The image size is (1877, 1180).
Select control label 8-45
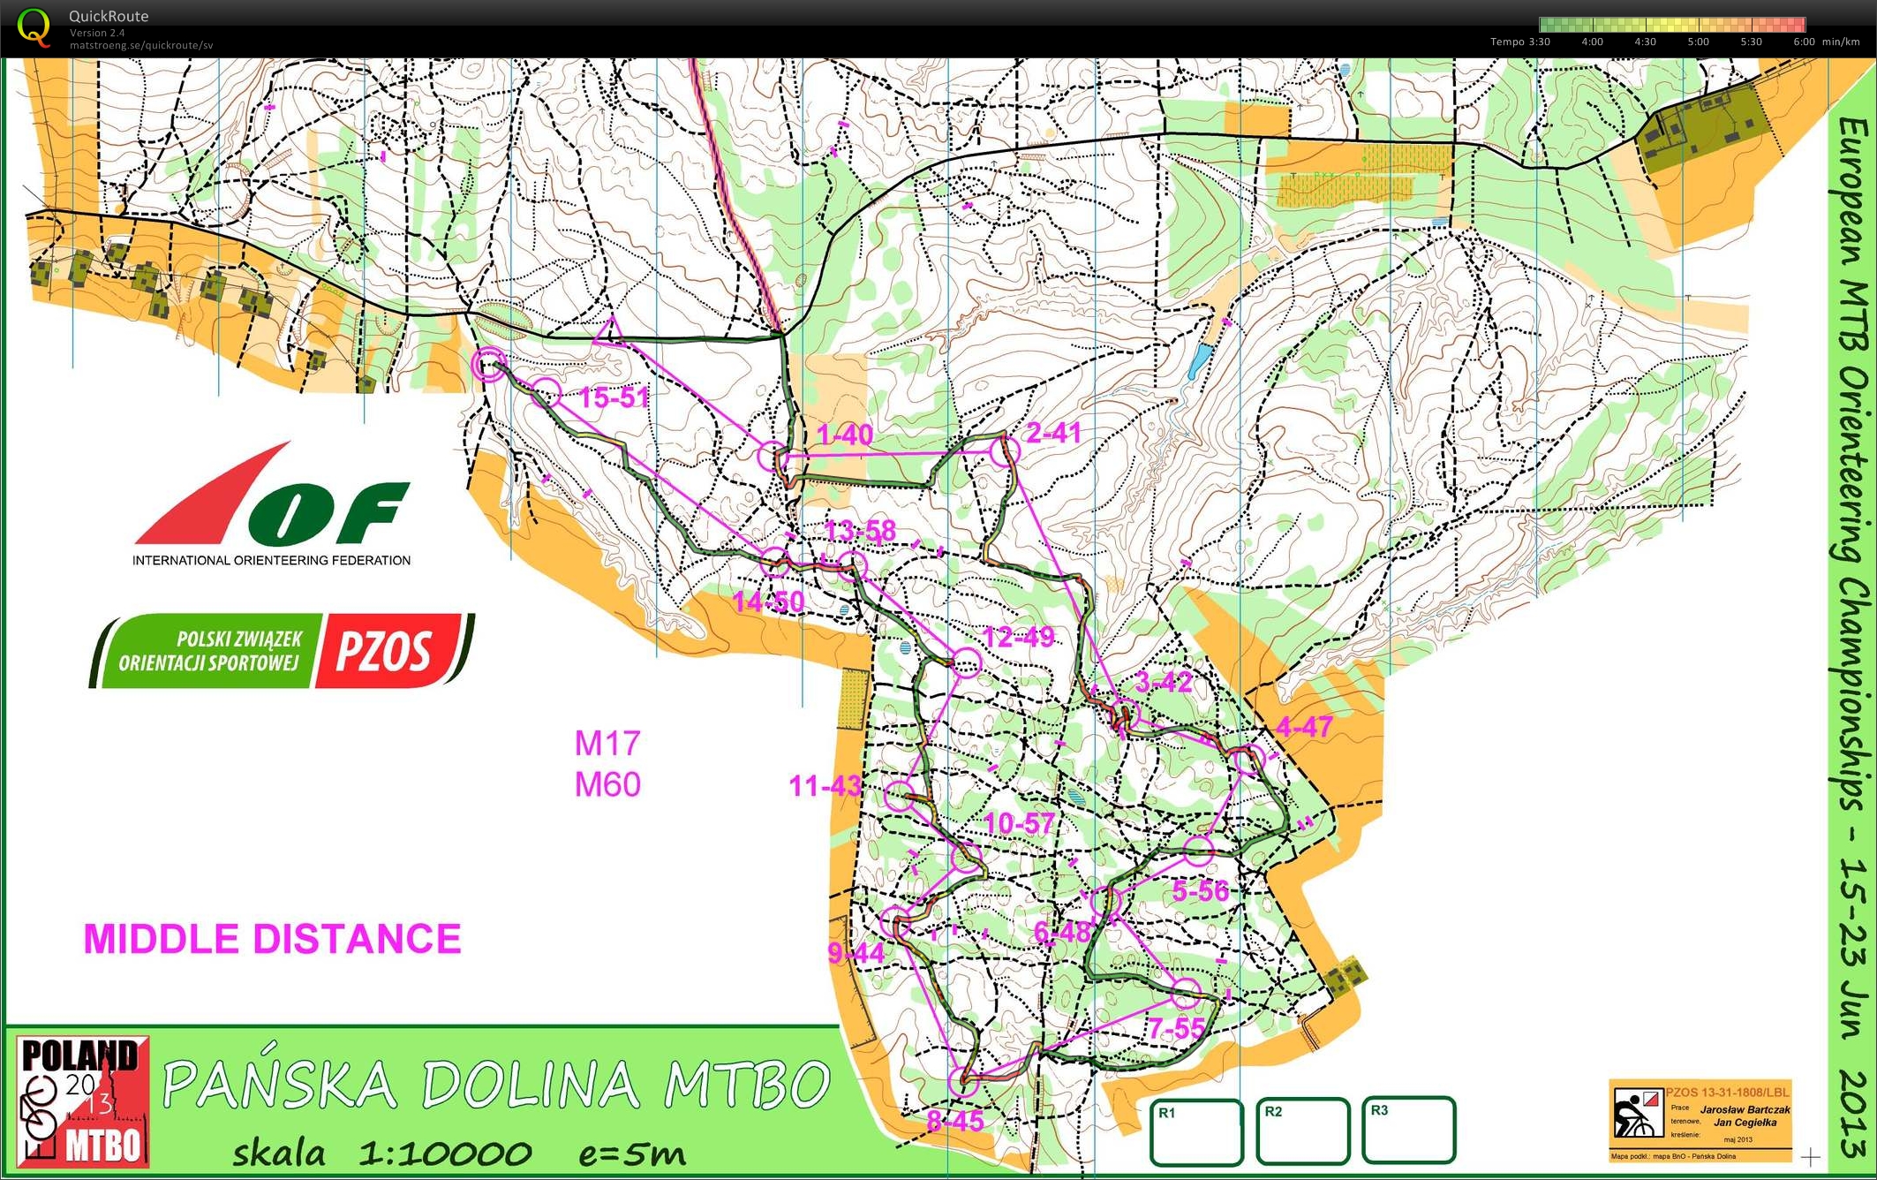955,1122
